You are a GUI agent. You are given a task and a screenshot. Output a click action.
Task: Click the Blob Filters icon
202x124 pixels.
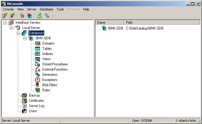click(37, 85)
